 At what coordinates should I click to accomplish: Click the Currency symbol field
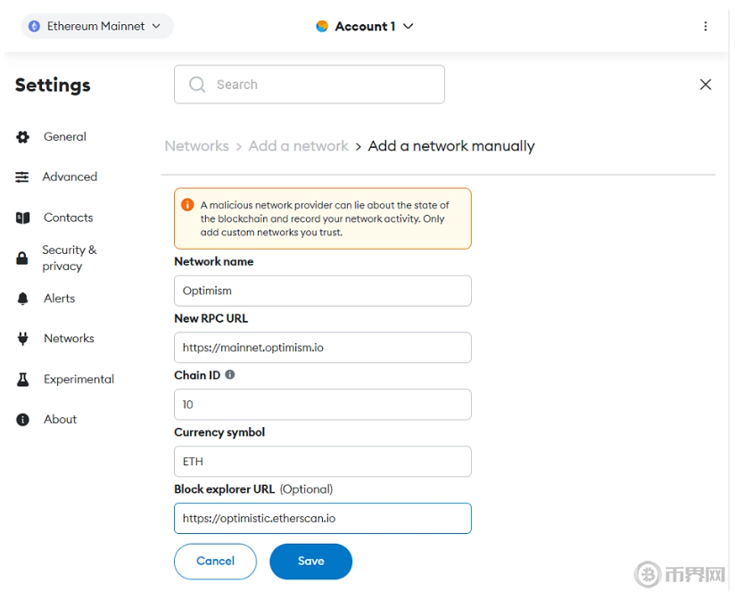pyautogui.click(x=322, y=462)
